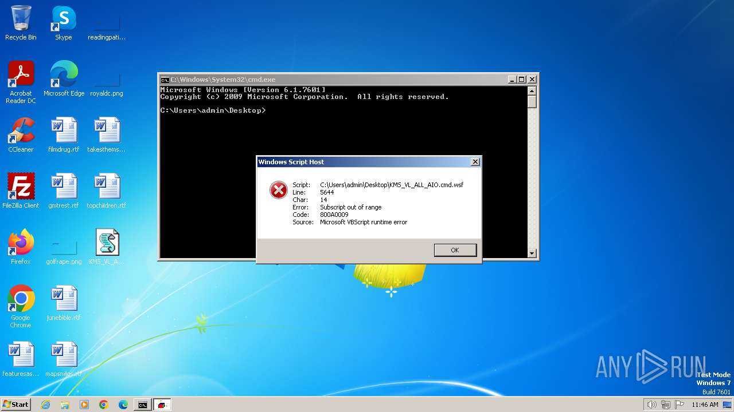Close the cmd.exe window
The height and width of the screenshot is (412, 734).
[532, 80]
